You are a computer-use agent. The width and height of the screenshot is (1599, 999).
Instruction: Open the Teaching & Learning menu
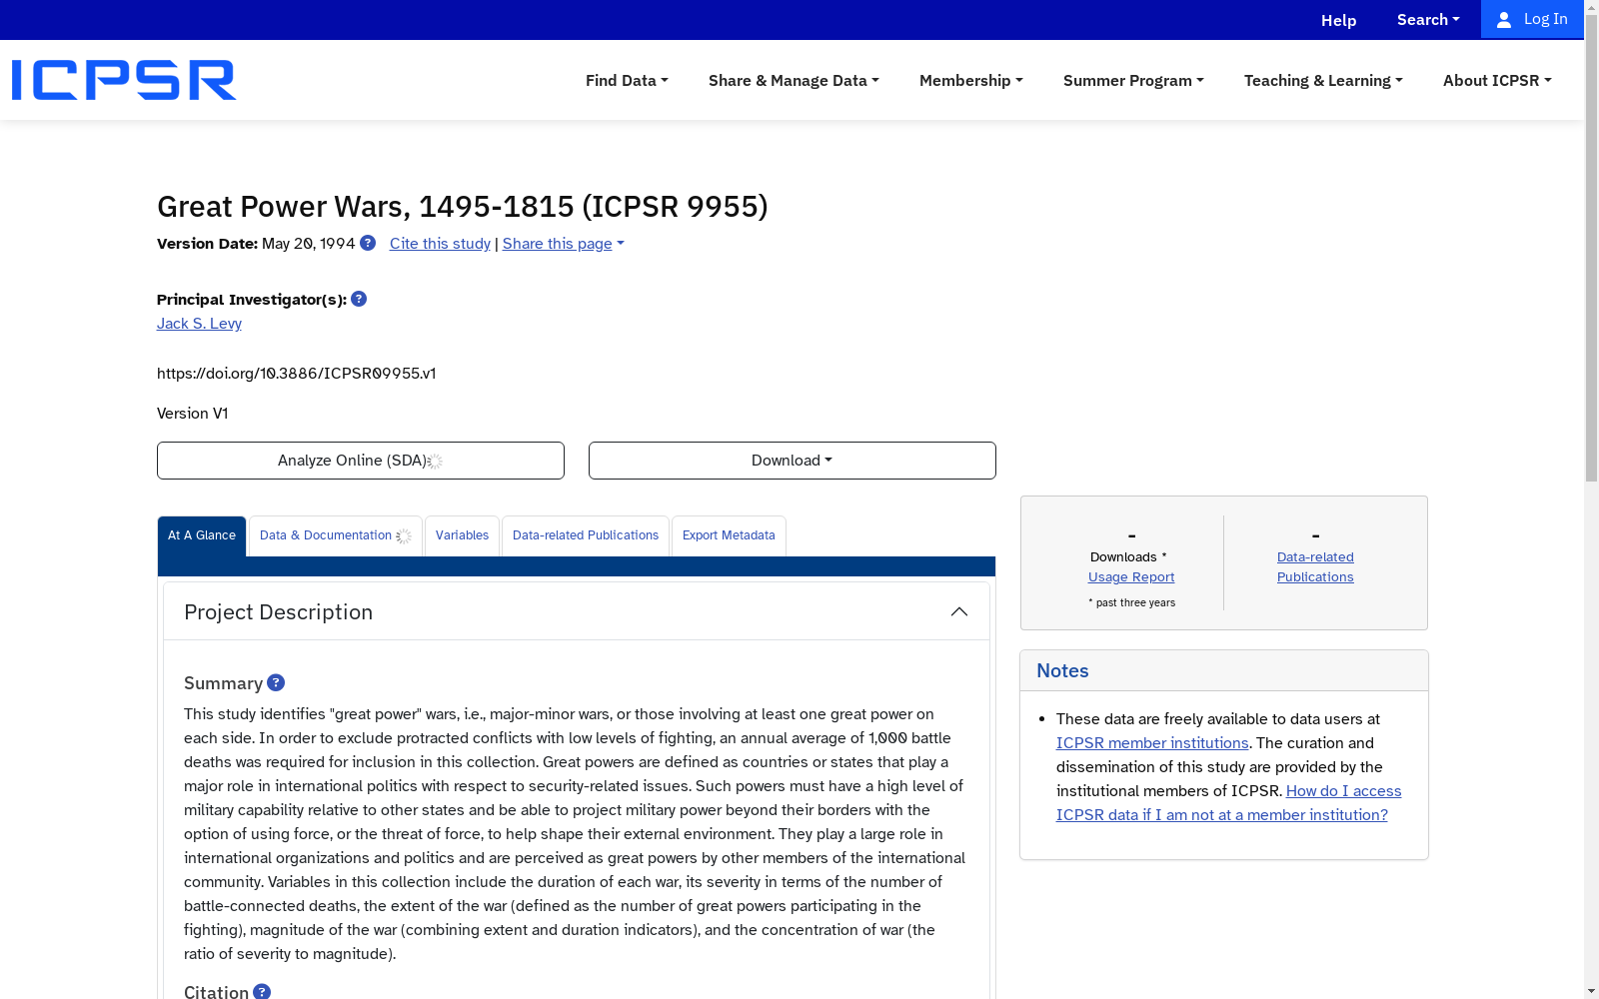coord(1323,80)
